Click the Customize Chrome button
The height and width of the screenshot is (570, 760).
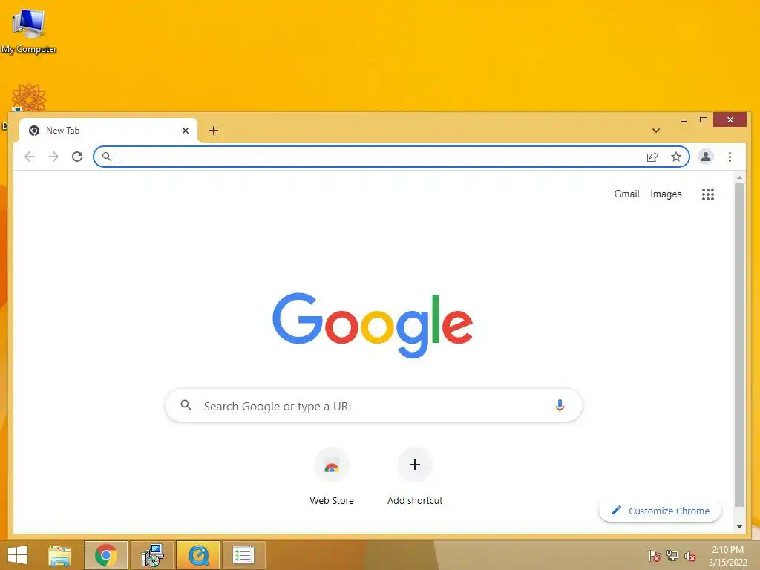click(660, 511)
